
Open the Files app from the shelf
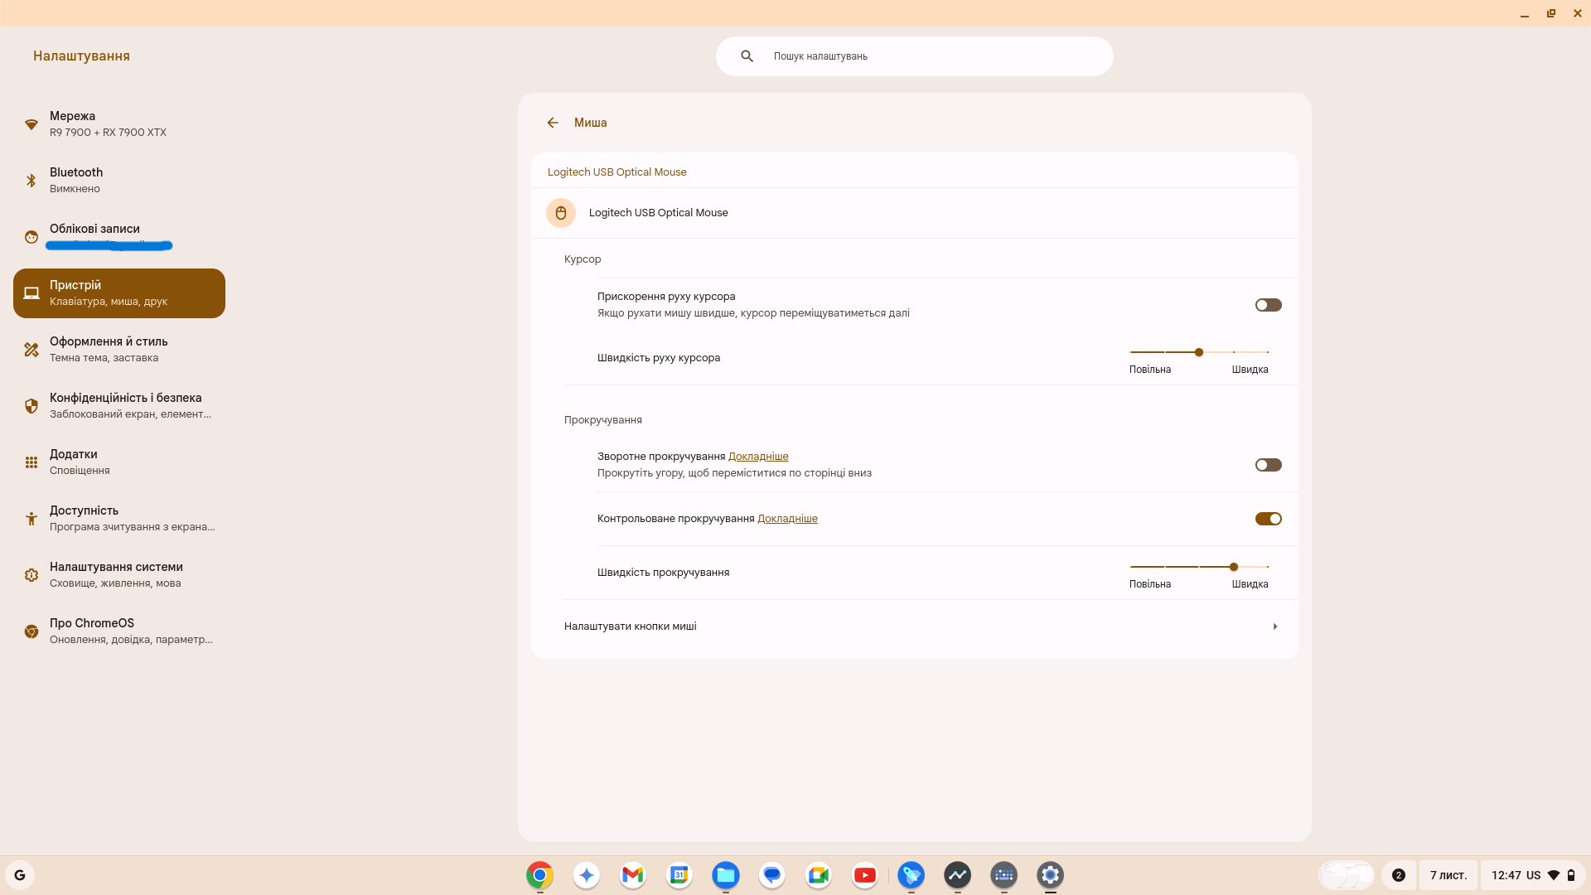725,874
